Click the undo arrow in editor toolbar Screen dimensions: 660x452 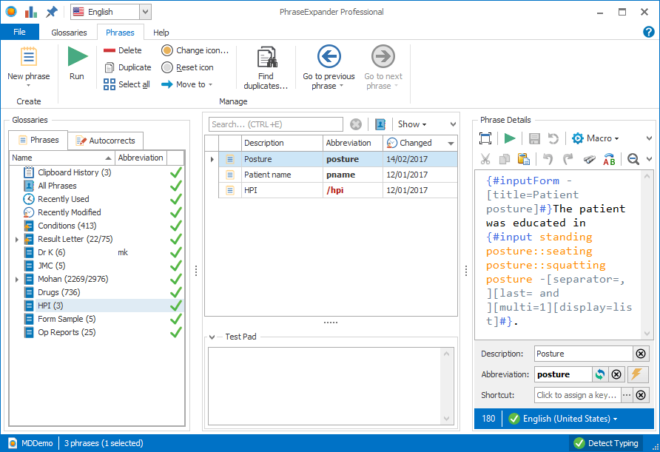[x=548, y=159]
